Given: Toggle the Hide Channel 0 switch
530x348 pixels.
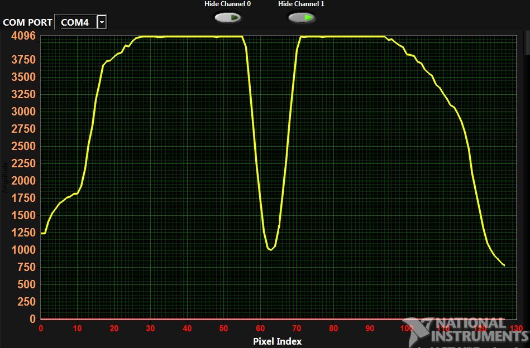Looking at the screenshot, I should coord(227,17).
